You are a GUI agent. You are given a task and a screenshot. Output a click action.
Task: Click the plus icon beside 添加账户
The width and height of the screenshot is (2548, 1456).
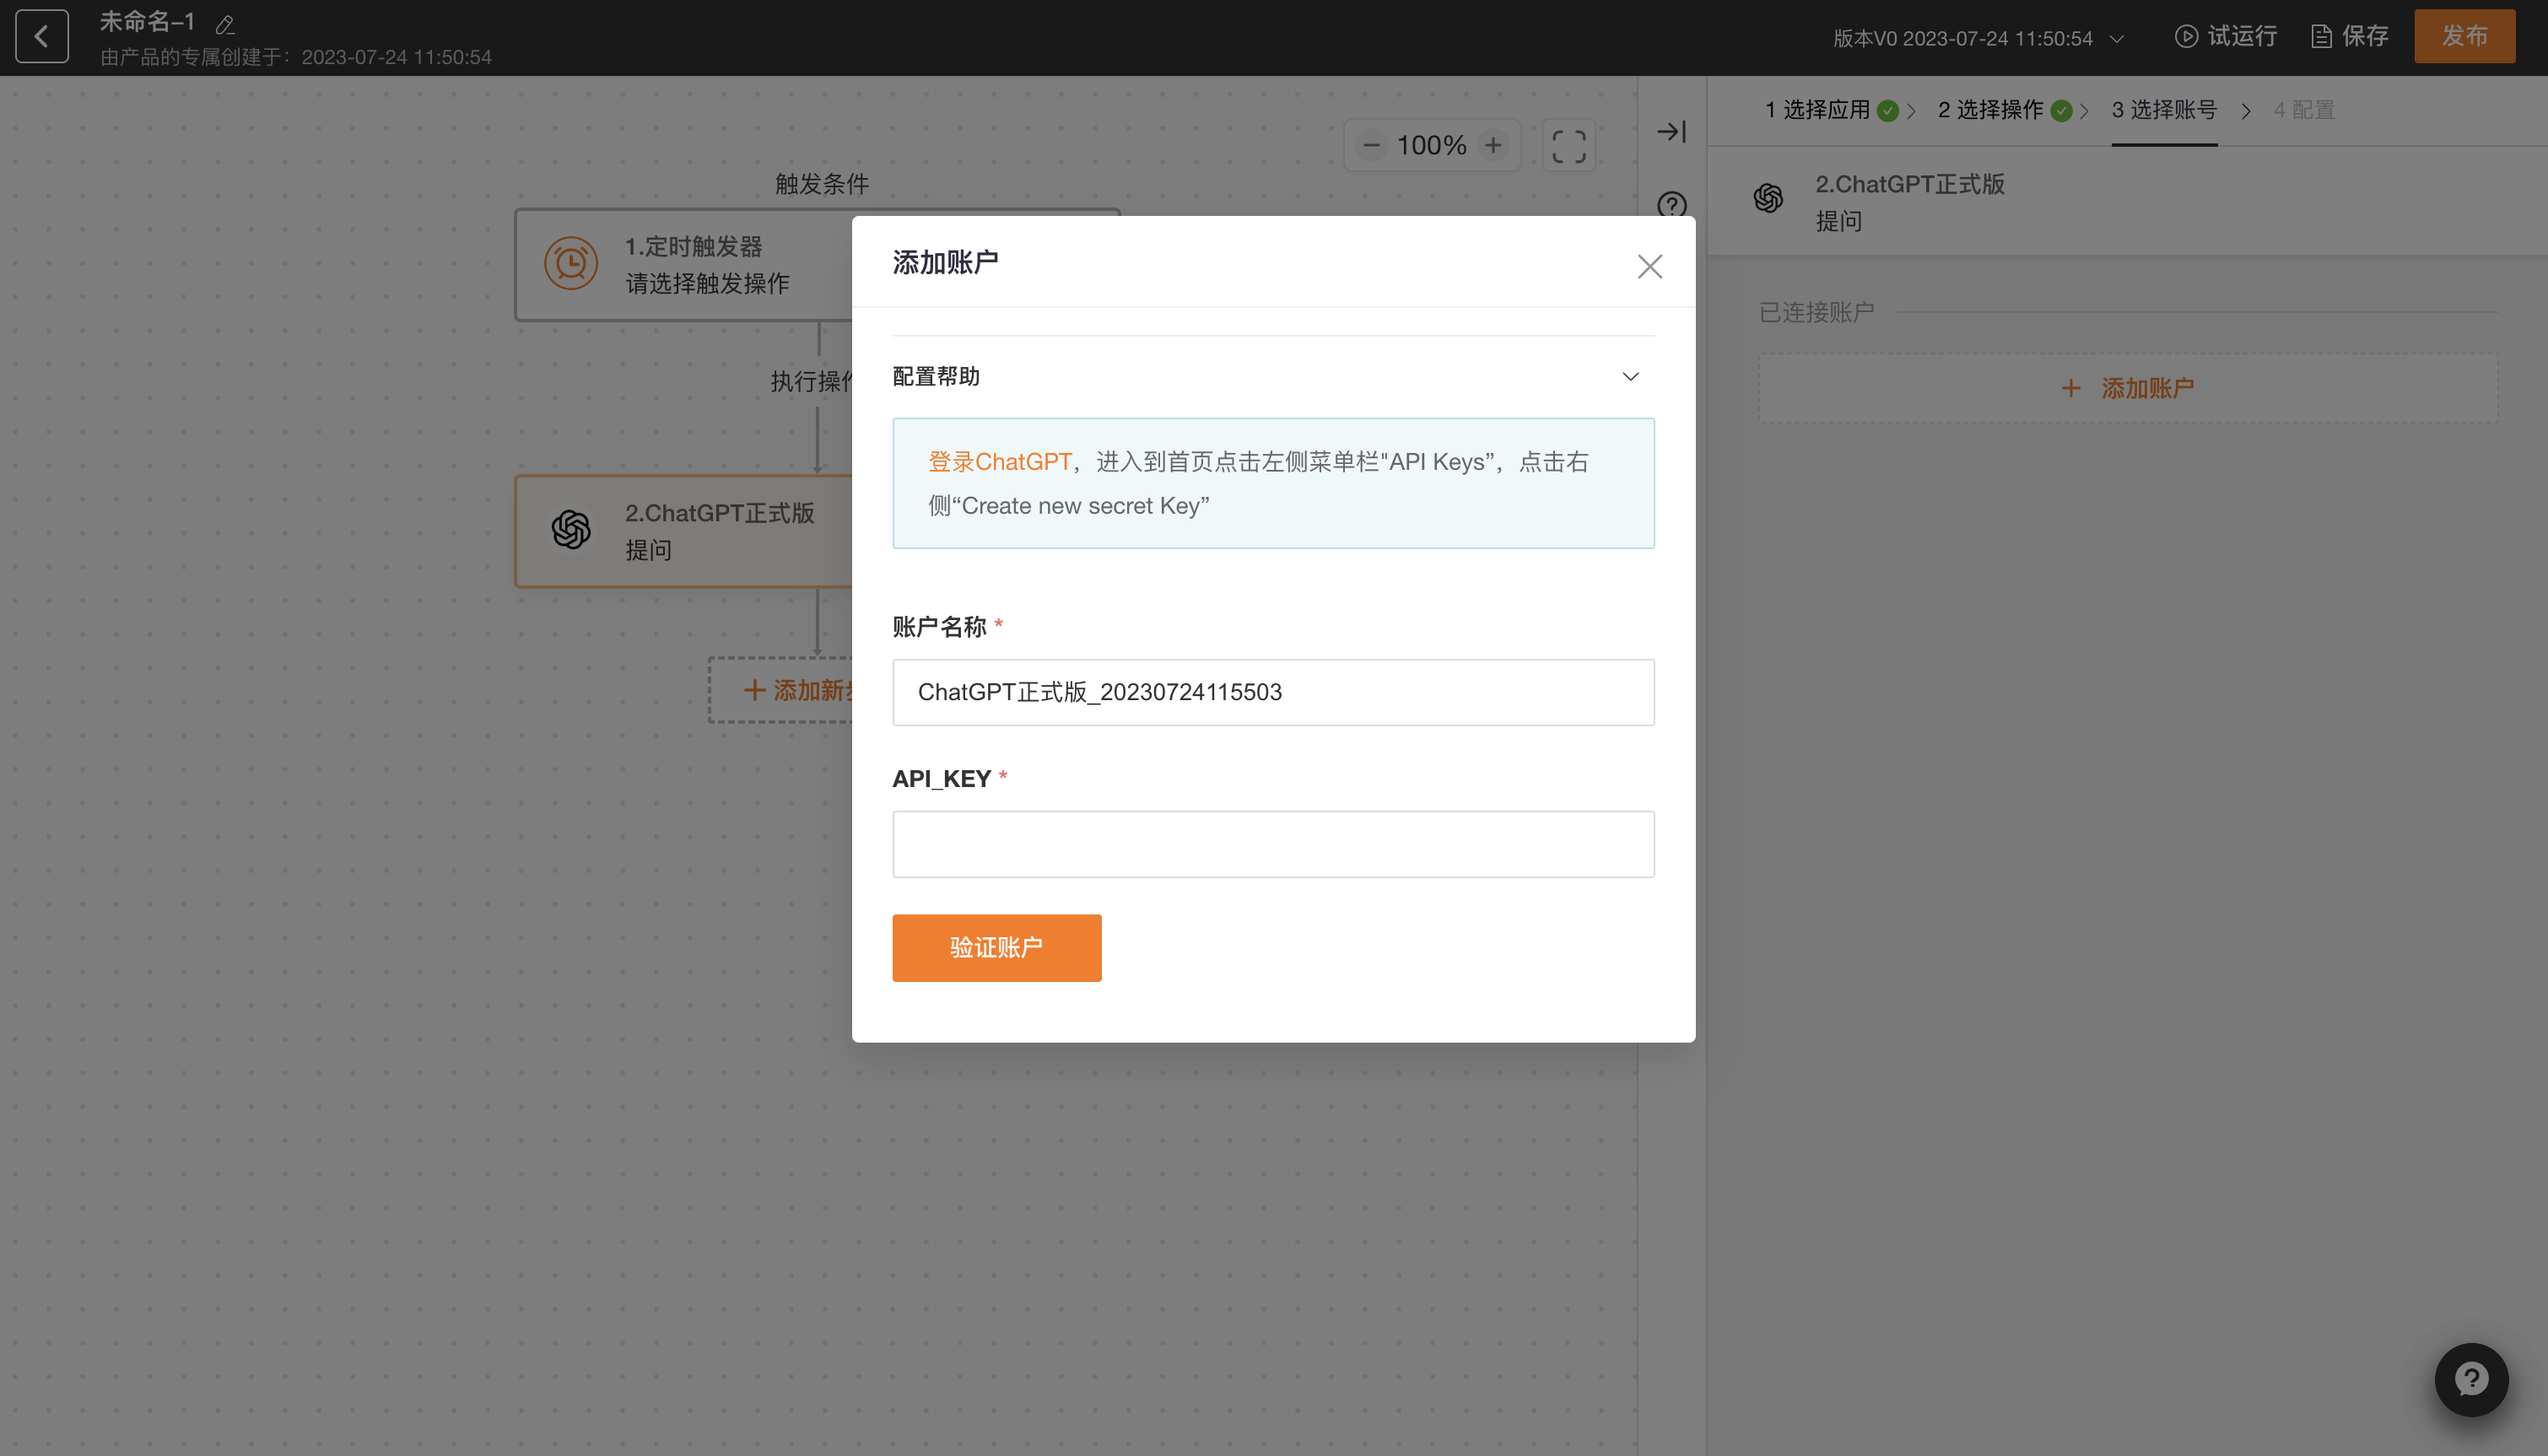[x=2071, y=388]
